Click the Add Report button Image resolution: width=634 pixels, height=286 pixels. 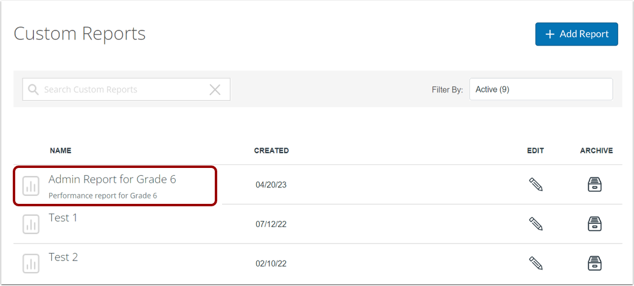[577, 34]
